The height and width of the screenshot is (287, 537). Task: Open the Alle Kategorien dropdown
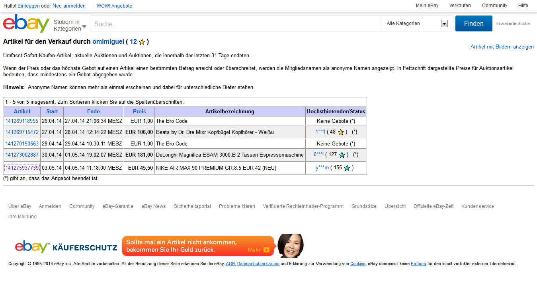[x=417, y=23]
